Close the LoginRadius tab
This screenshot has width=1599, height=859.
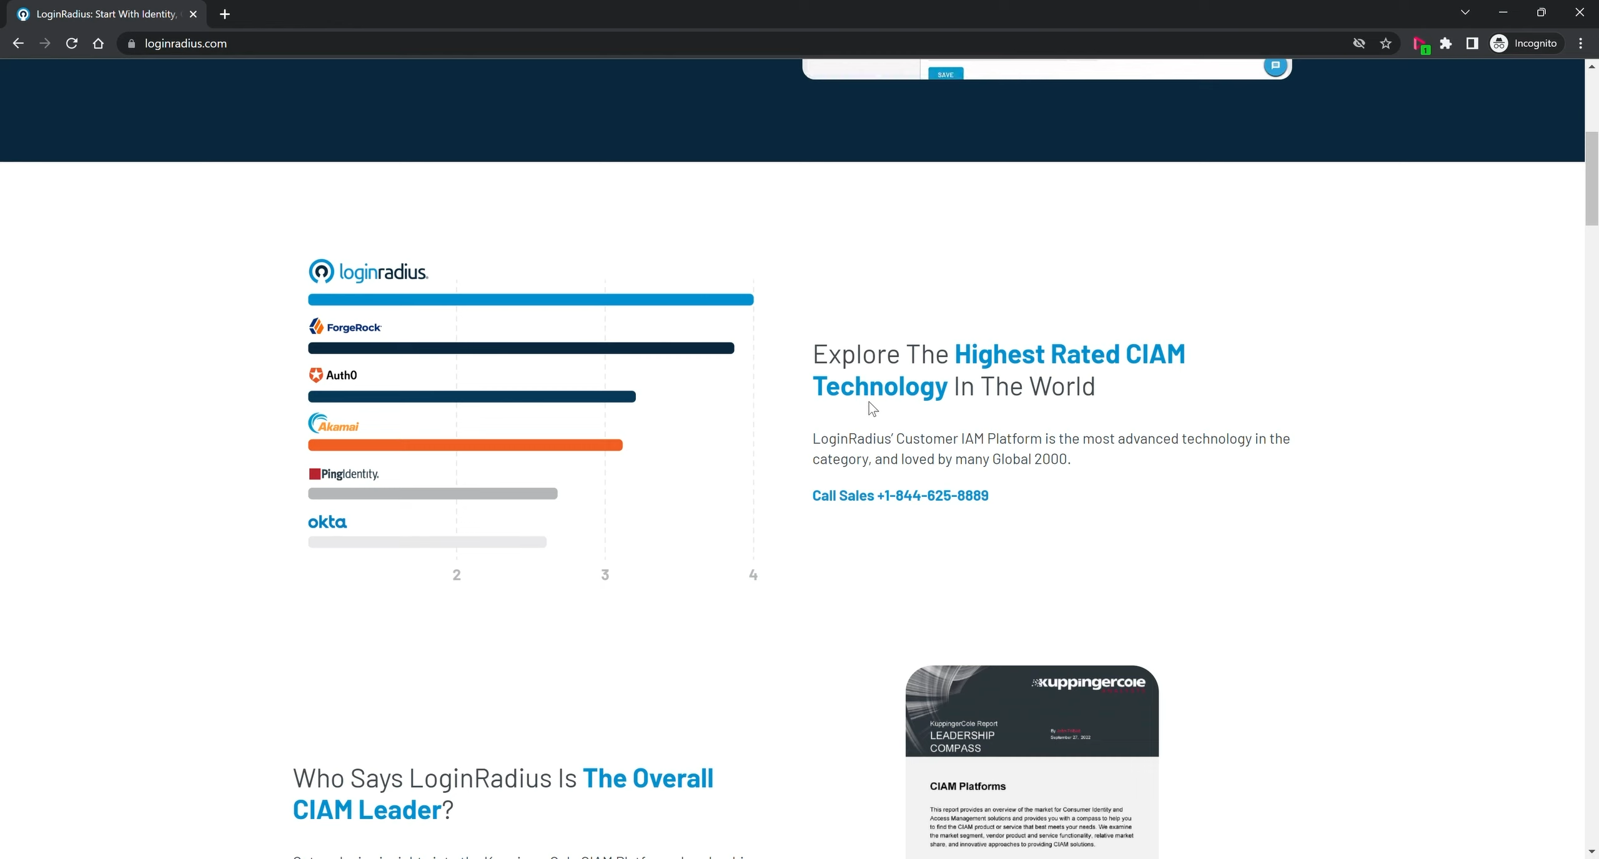click(x=193, y=14)
